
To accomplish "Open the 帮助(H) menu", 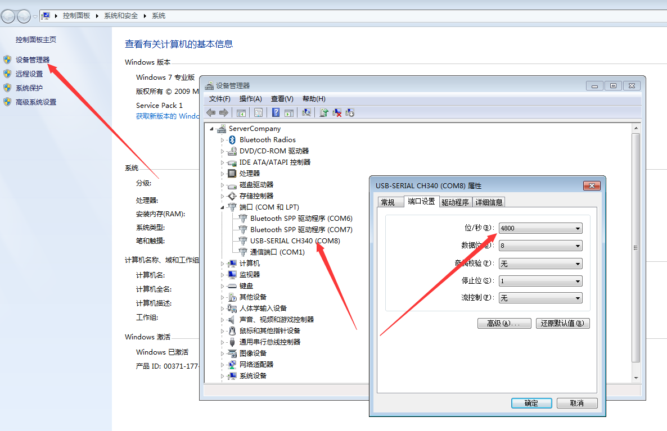I will click(314, 99).
